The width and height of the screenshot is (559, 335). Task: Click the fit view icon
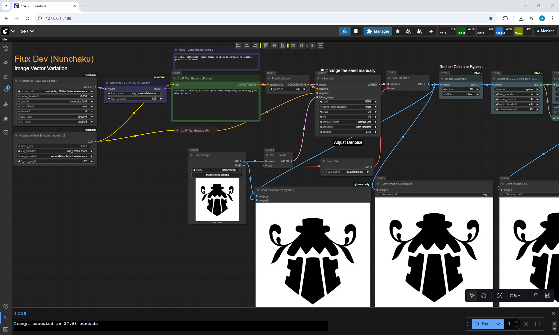[500, 296]
